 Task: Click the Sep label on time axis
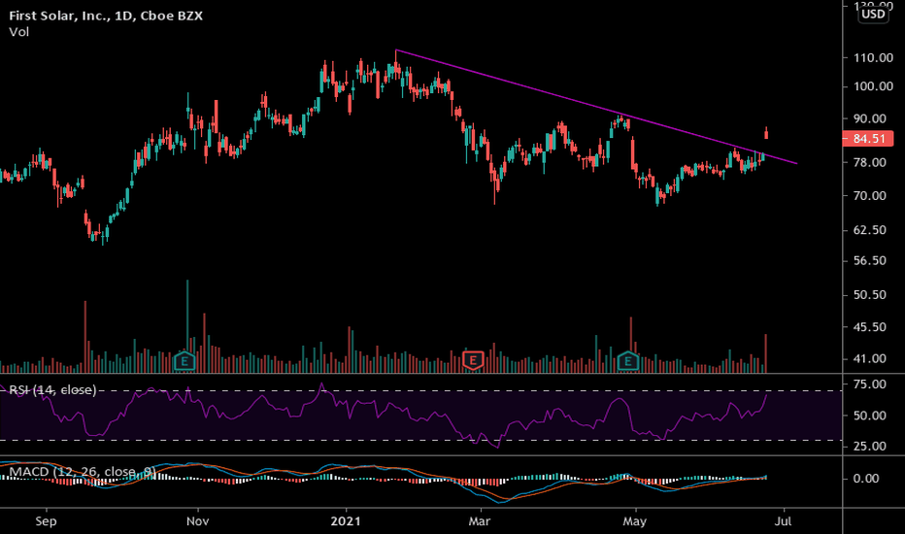pyautogui.click(x=47, y=521)
